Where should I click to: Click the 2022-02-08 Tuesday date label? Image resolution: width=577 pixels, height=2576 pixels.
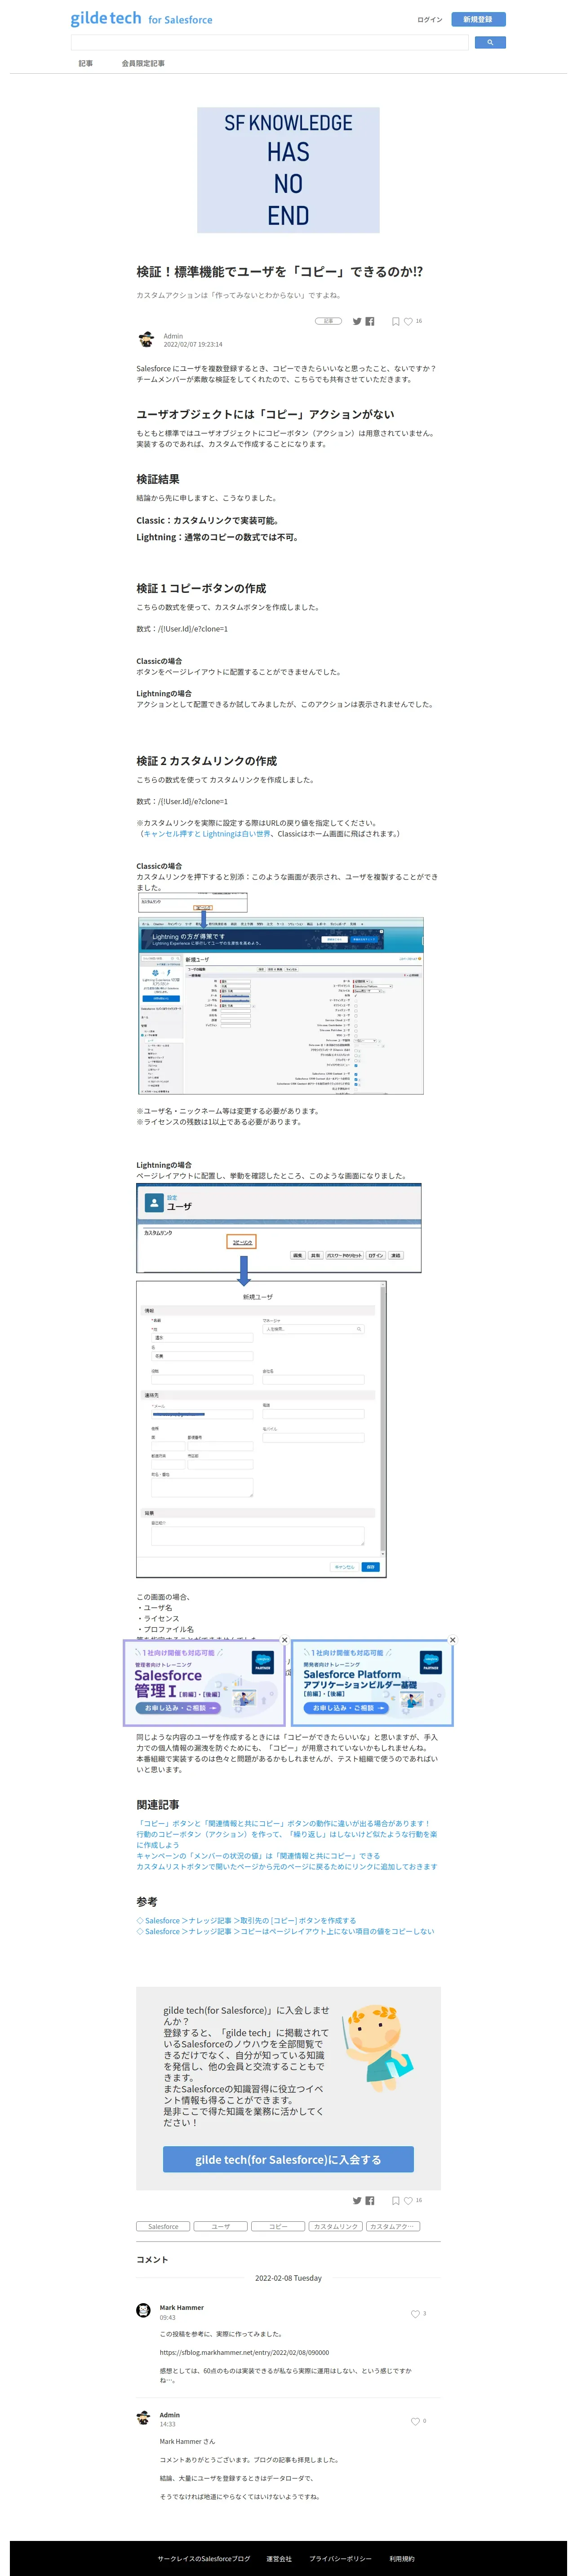[x=288, y=2277]
